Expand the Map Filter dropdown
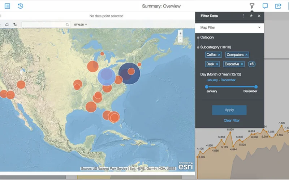Image resolution: width=289 pixels, height=180 pixels. [x=259, y=27]
